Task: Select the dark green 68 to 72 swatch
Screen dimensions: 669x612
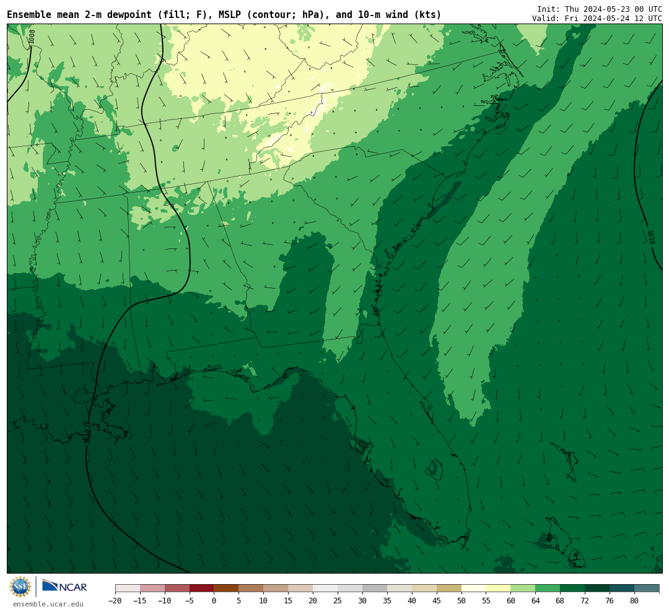Action: [572, 588]
